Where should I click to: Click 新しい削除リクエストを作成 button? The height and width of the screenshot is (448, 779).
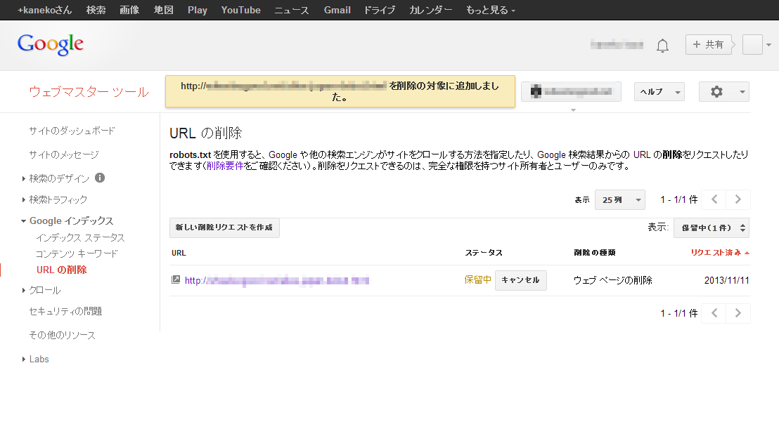(224, 228)
